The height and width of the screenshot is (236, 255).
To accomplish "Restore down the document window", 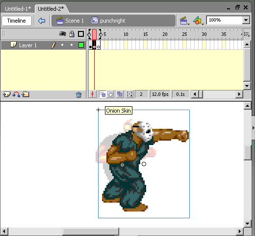I will (237, 7).
